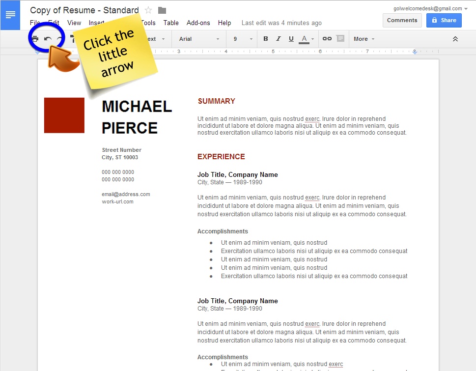Star this document

pyautogui.click(x=148, y=10)
